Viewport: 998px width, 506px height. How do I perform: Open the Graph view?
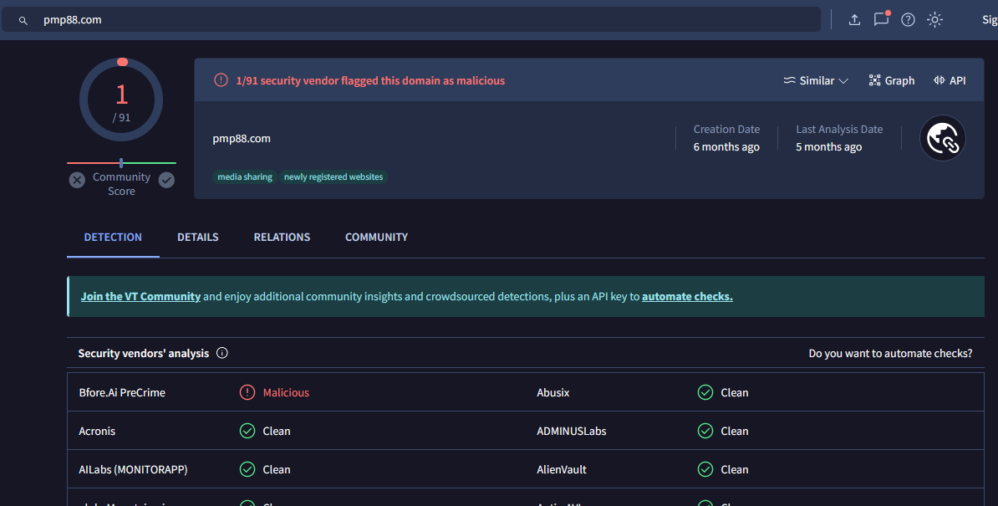[x=892, y=81]
